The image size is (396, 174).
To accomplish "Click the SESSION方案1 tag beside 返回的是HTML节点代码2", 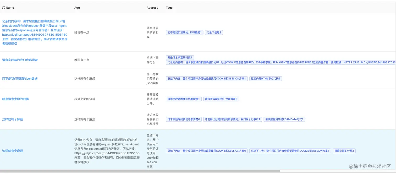I will click(207, 79).
